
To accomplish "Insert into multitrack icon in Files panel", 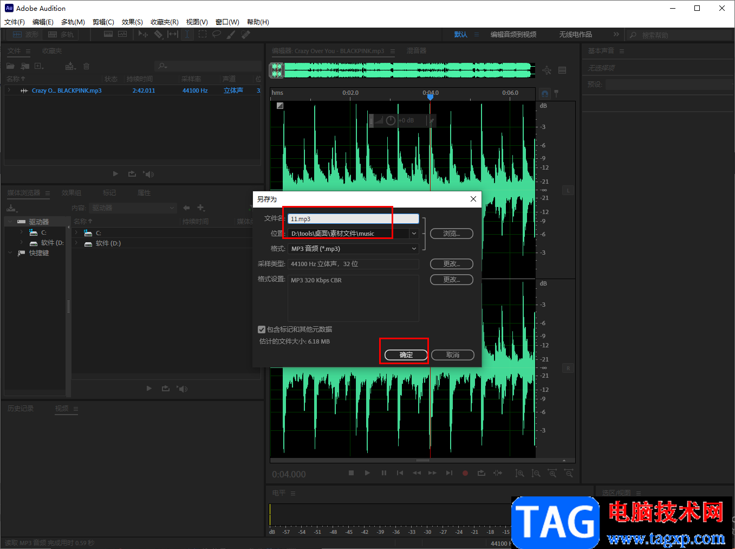I will [70, 66].
